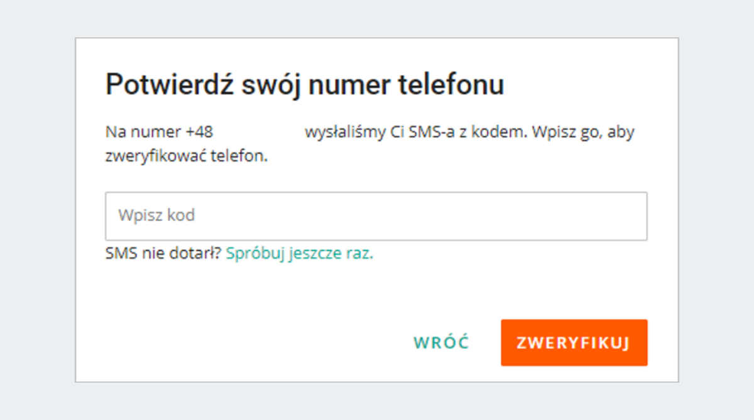Viewport: 754px width, 420px height.
Task: Click the "+48" country prefix text
Action: click(199, 133)
